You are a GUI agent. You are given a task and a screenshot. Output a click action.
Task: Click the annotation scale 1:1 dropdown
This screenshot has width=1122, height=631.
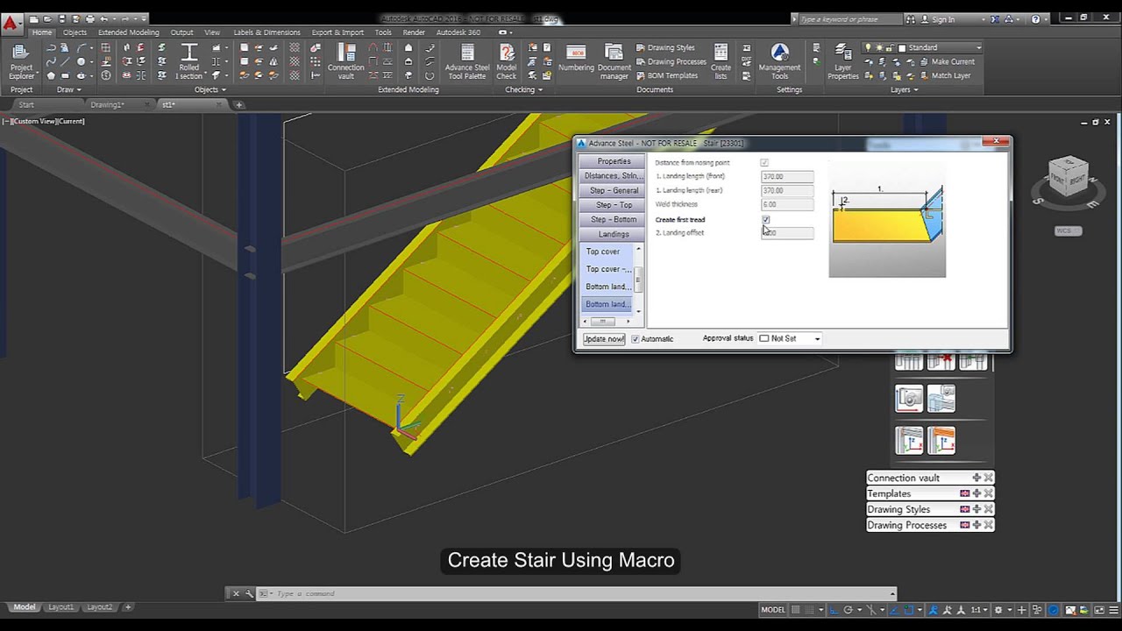(x=981, y=610)
